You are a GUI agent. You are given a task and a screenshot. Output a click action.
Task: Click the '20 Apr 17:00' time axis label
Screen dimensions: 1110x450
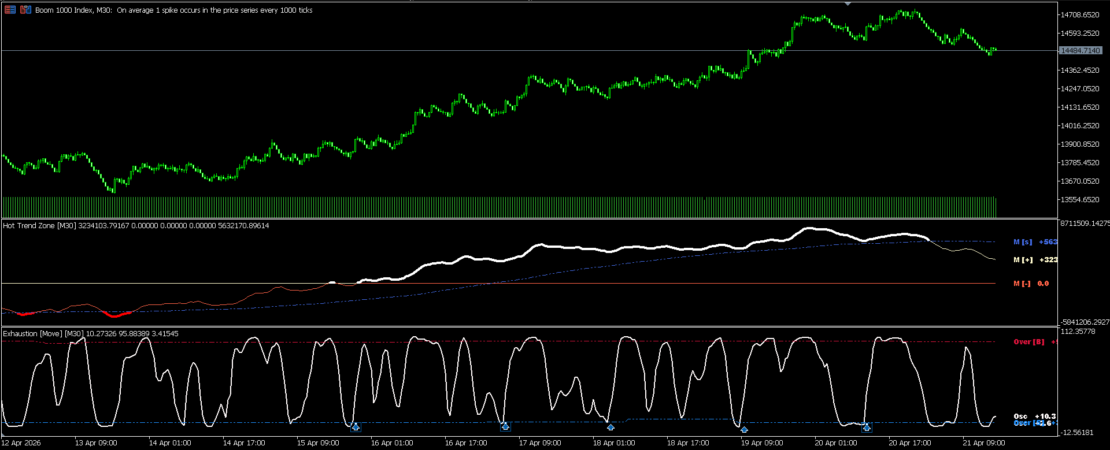click(x=910, y=443)
